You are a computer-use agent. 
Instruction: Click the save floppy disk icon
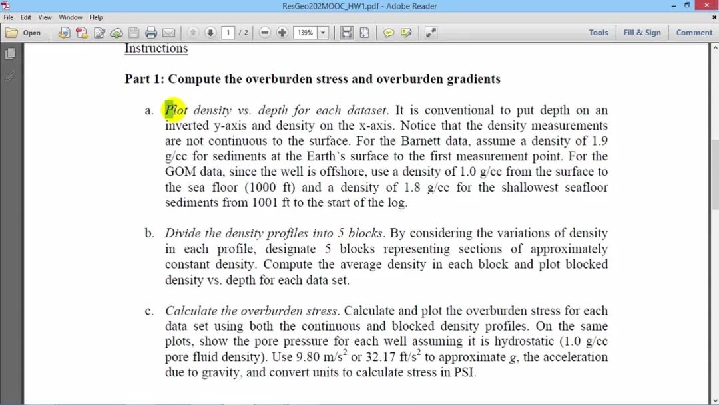(x=134, y=33)
